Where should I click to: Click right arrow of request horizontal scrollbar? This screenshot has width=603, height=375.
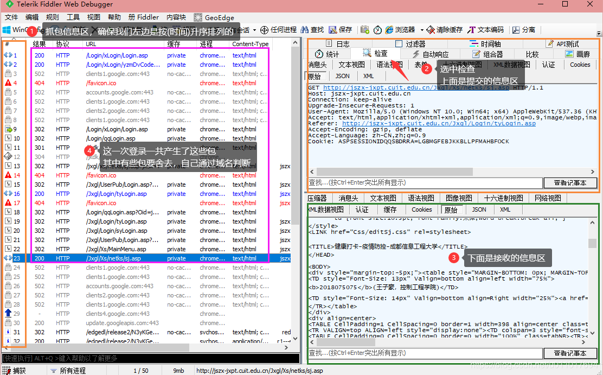592,171
